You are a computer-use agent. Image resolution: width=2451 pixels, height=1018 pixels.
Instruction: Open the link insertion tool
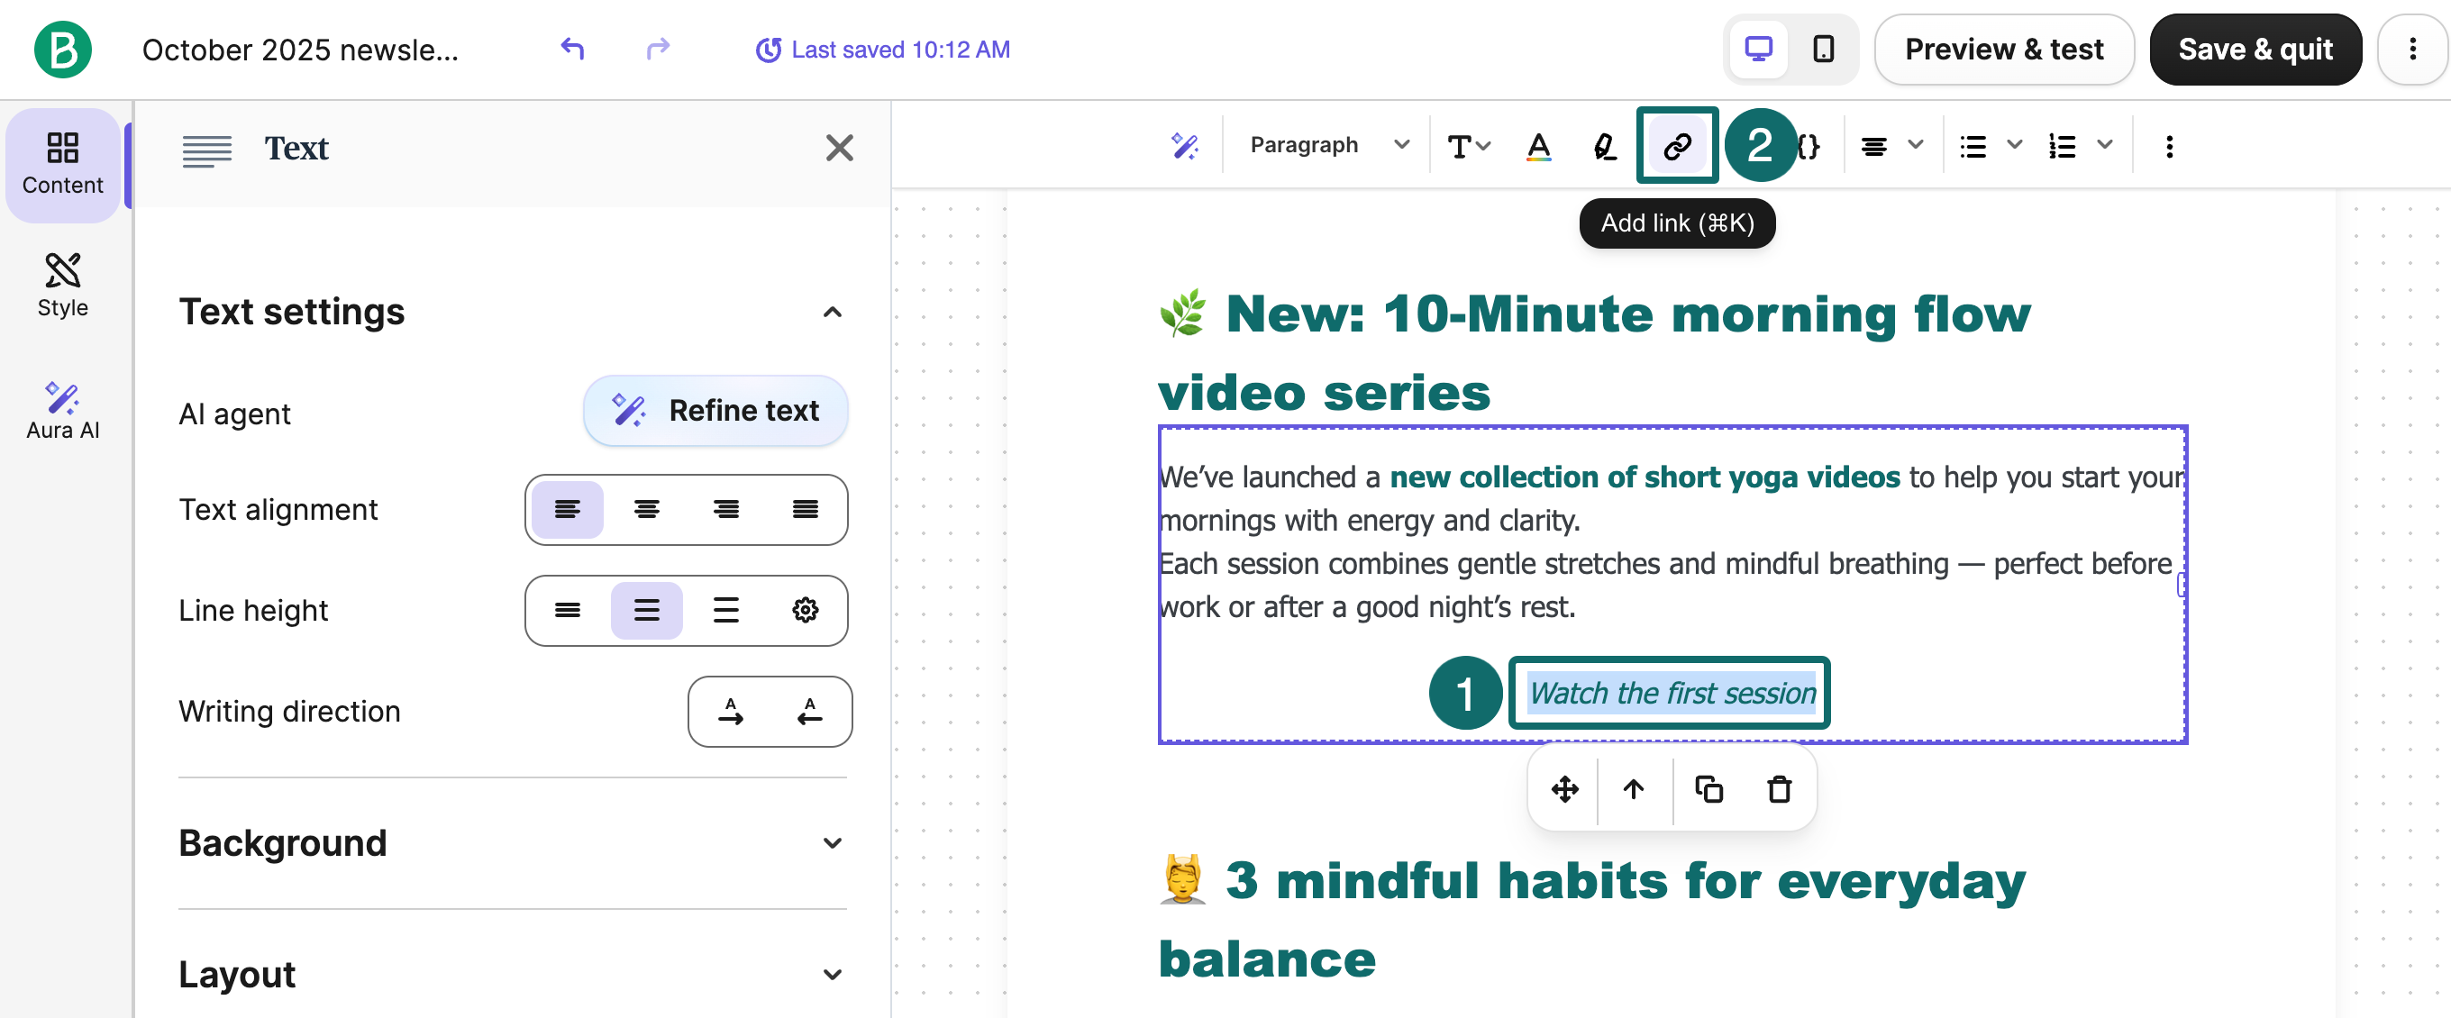pos(1676,145)
